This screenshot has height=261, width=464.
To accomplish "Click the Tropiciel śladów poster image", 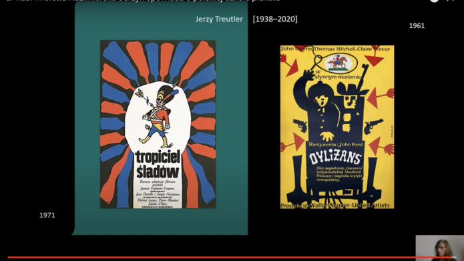I will 158,124.
